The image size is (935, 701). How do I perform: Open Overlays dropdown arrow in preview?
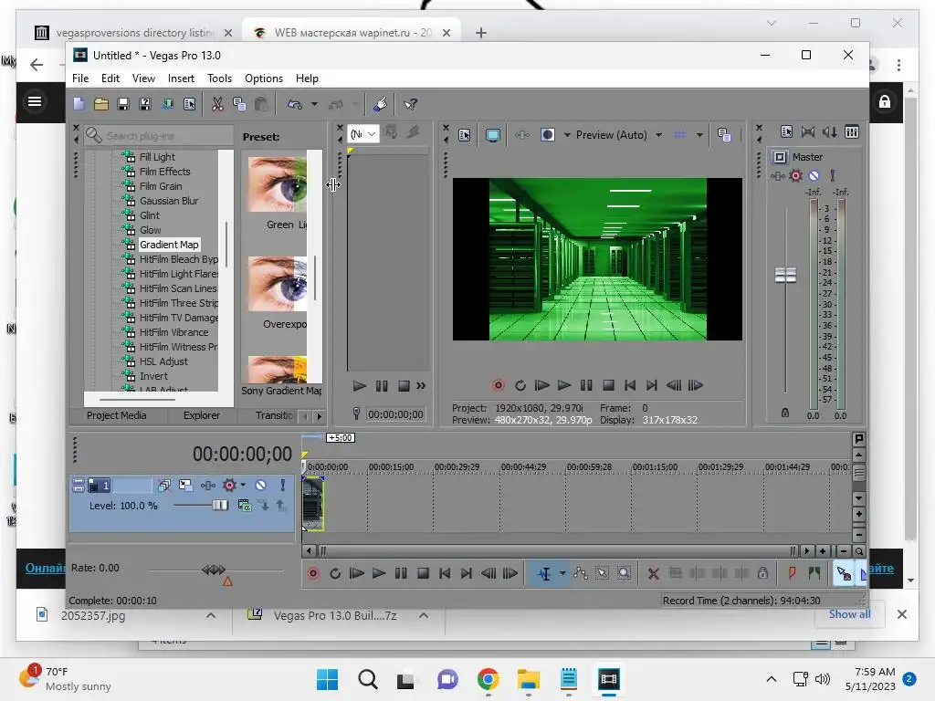pos(699,135)
